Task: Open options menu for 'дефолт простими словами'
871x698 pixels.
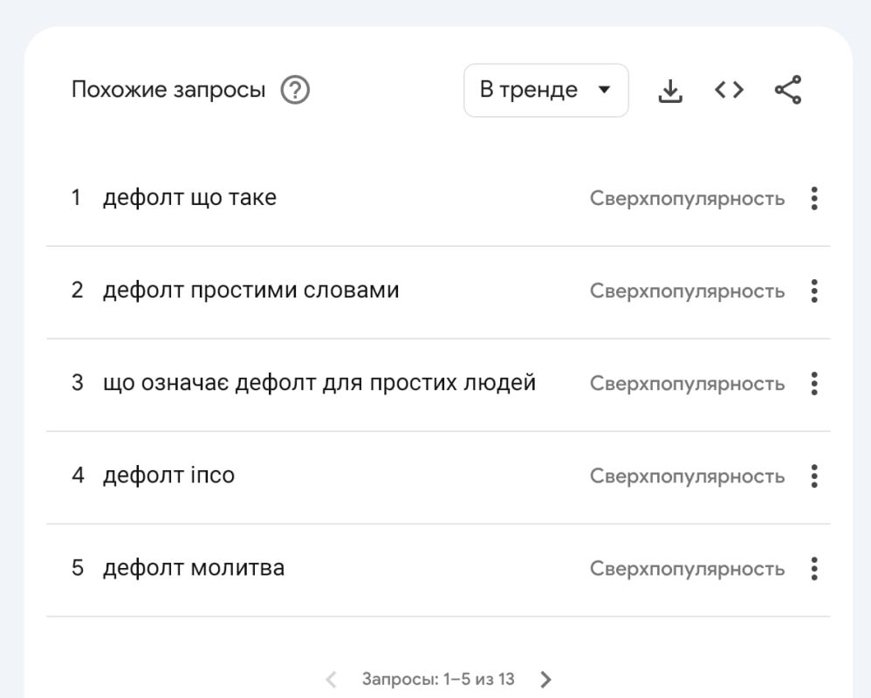Action: [813, 291]
